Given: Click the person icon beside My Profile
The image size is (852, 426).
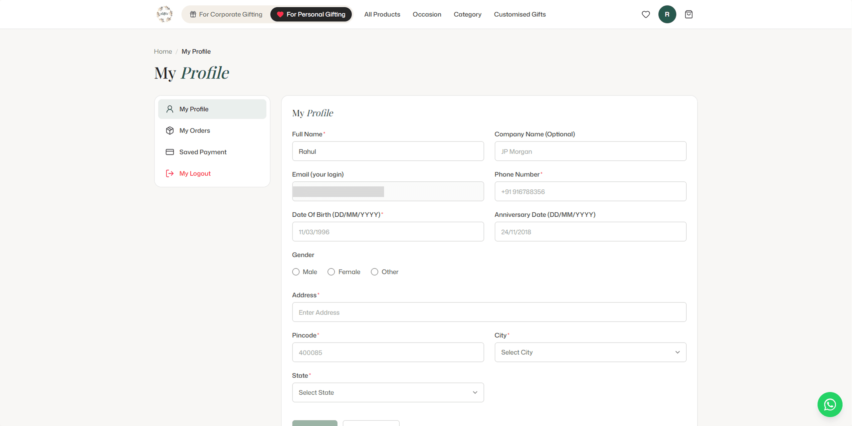Looking at the screenshot, I should click(170, 109).
